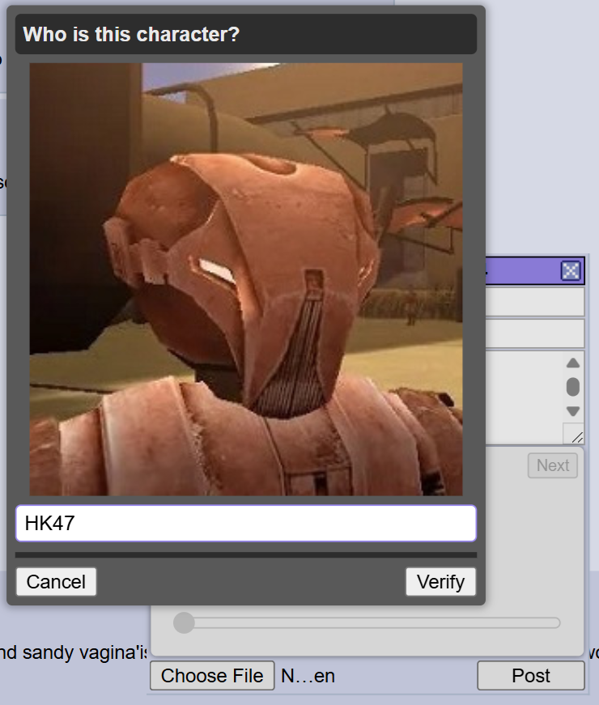Submit with the Post button
Screen dimensions: 599x705
pos(531,675)
